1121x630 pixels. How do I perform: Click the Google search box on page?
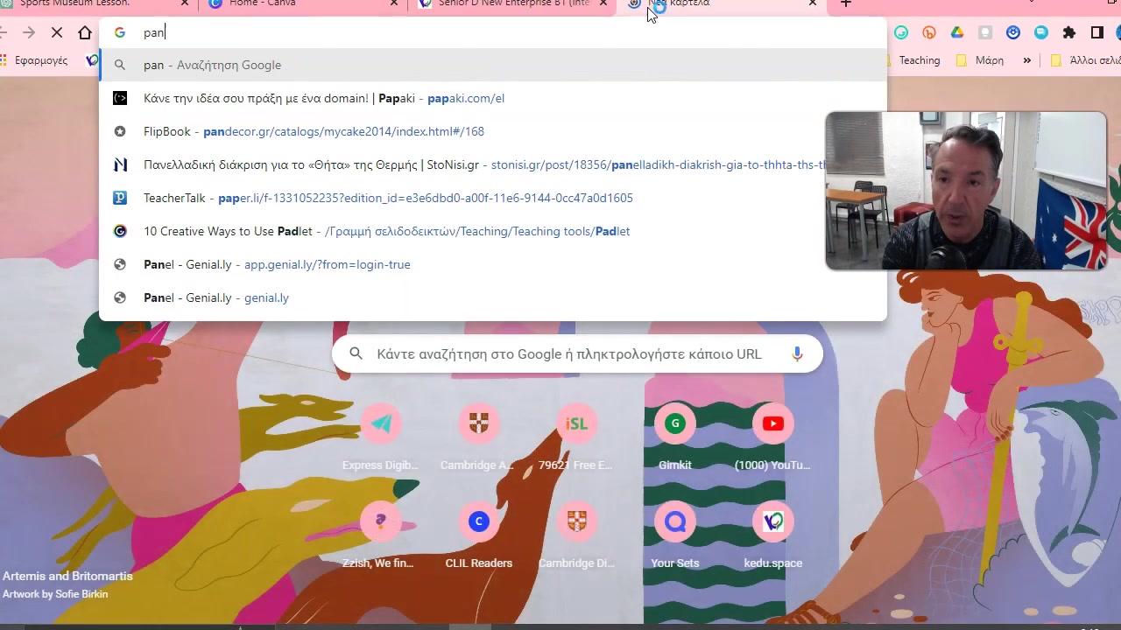pos(577,353)
